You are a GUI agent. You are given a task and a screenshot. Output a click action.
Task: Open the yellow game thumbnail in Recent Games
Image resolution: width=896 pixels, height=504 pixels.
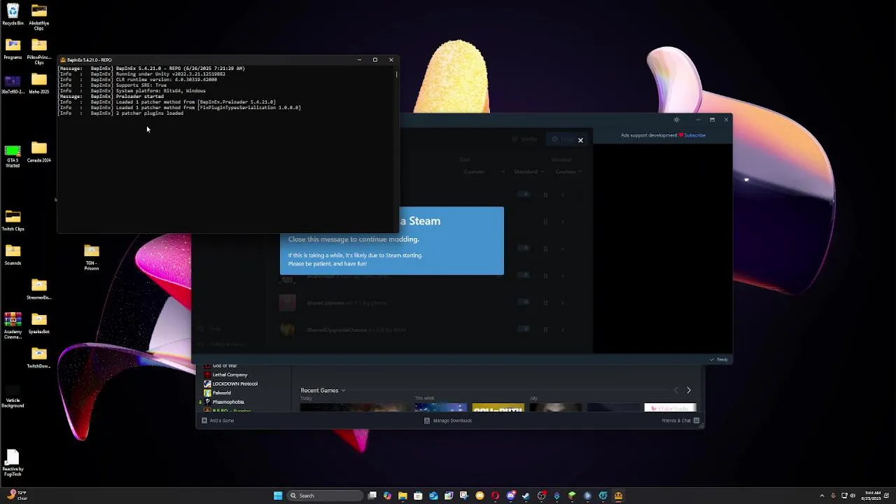tap(498, 407)
